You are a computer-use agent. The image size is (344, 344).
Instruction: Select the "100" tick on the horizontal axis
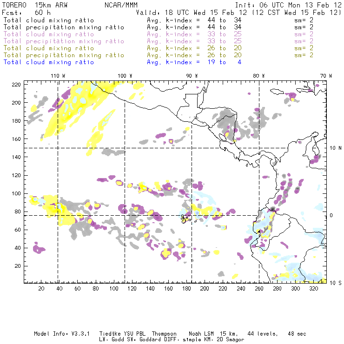coord(114,289)
